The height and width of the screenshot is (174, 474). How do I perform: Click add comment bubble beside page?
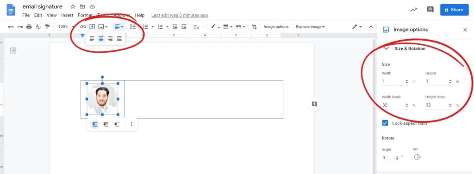point(314,104)
